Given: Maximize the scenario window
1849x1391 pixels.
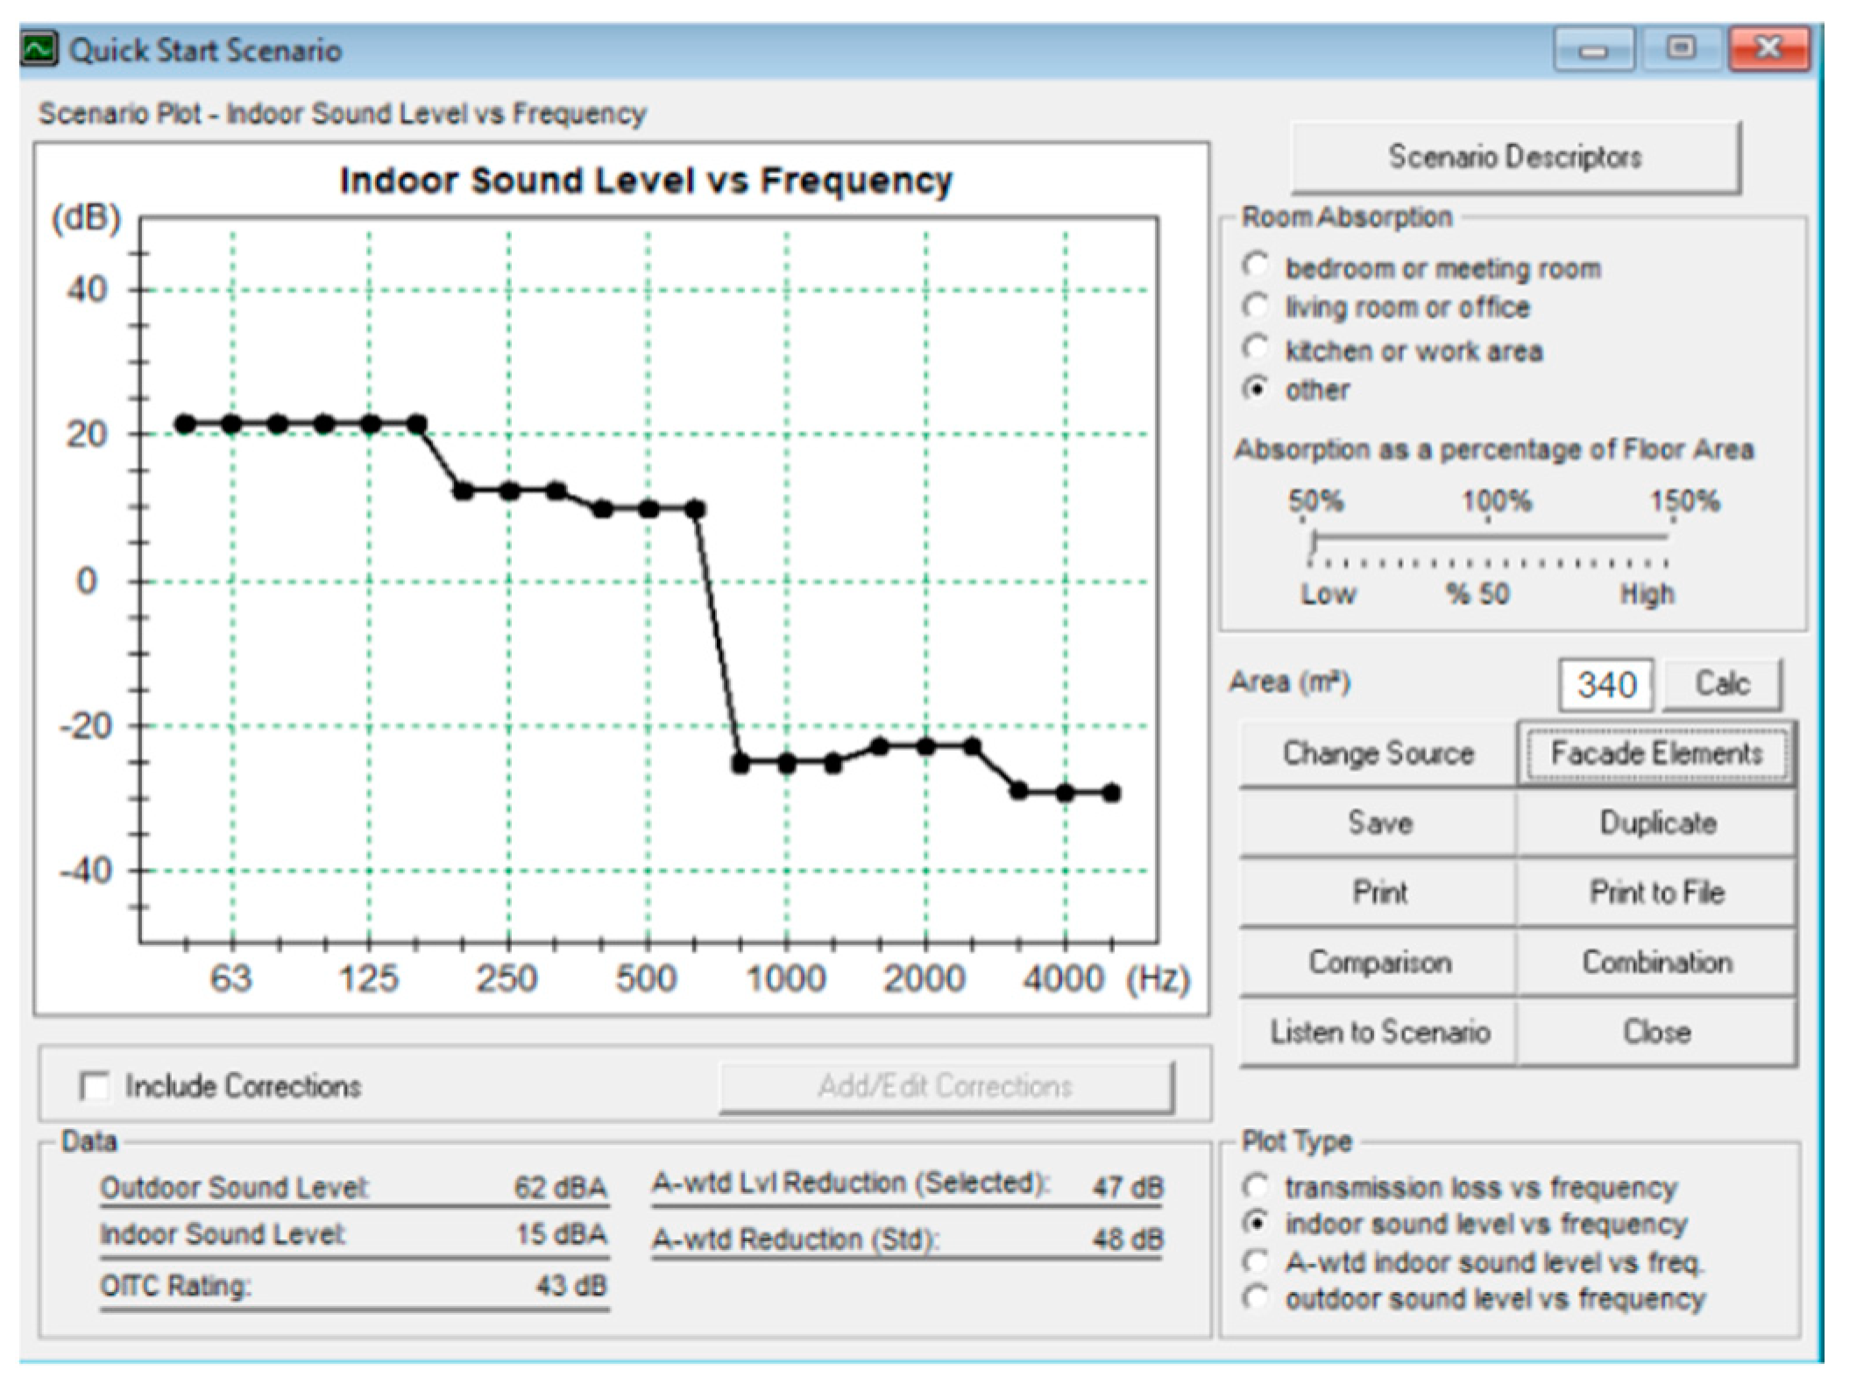Looking at the screenshot, I should click(1680, 49).
